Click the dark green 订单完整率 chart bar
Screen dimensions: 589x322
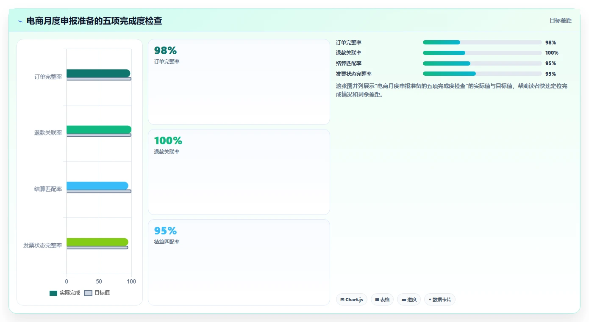(x=98, y=73)
